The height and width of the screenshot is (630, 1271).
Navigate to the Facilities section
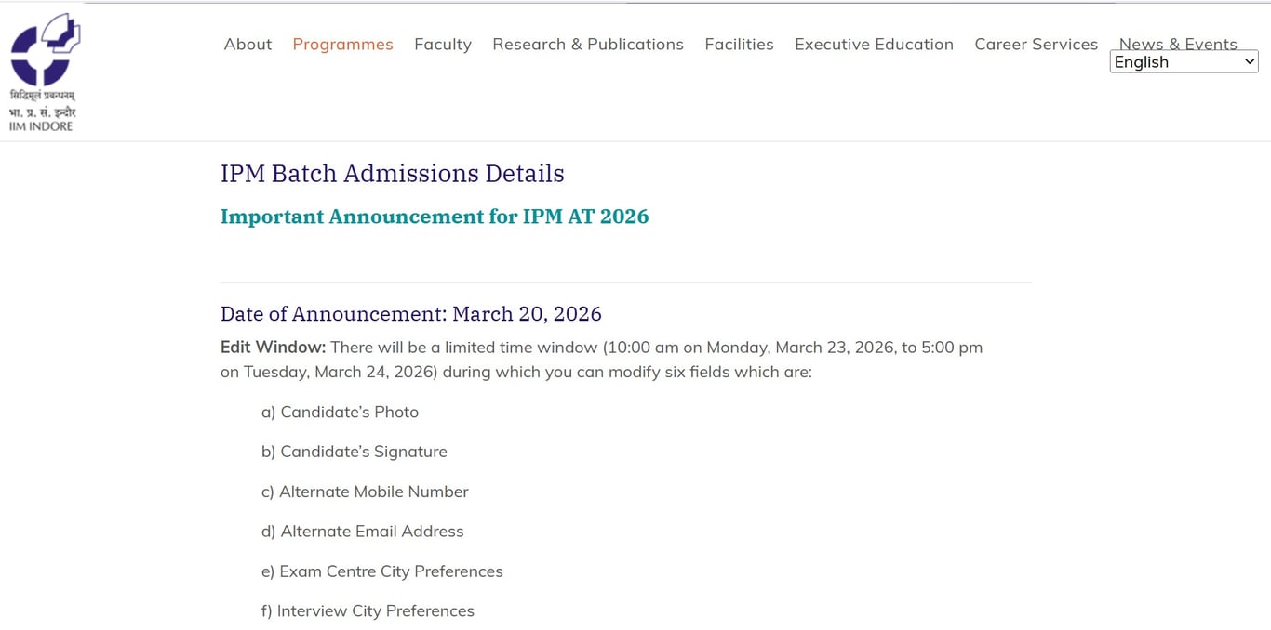click(x=739, y=44)
